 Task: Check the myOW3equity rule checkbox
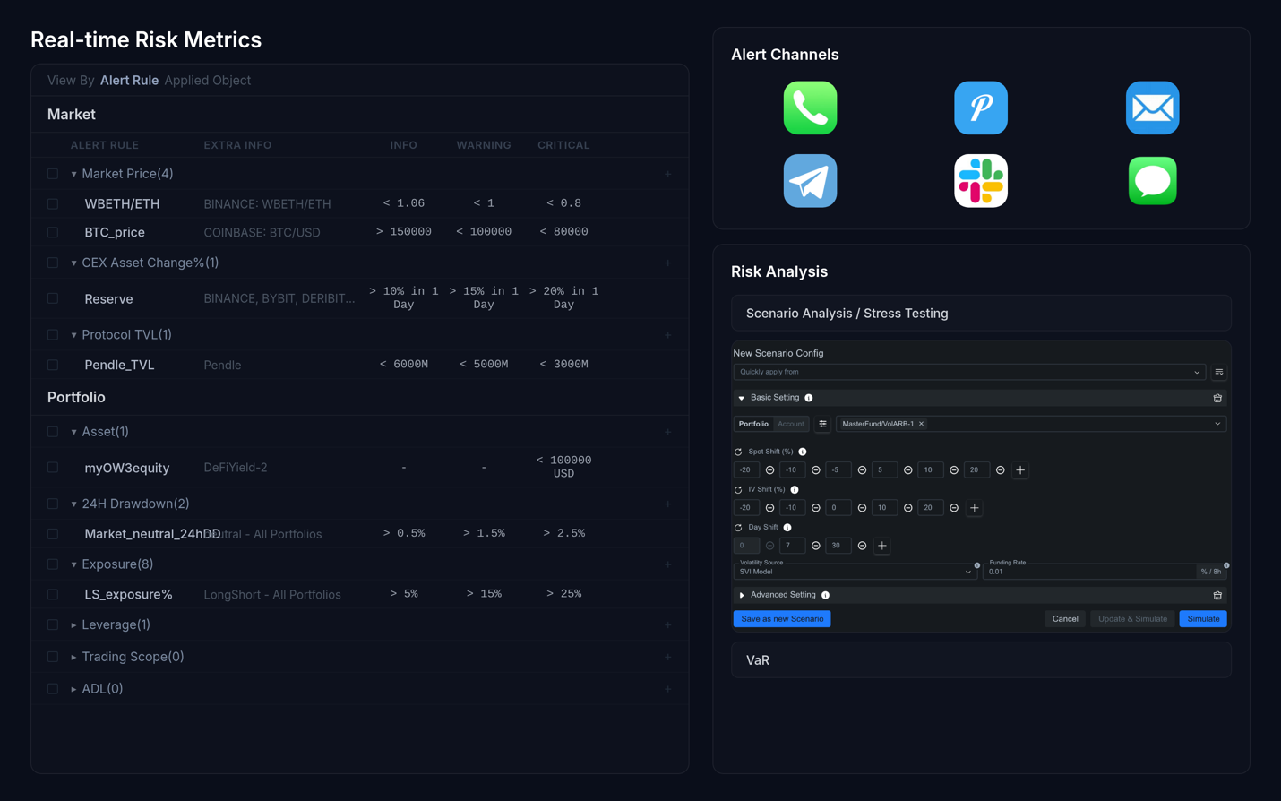(53, 468)
